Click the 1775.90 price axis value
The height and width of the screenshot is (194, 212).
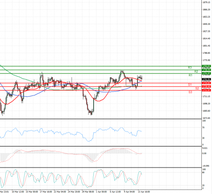pyautogui.click(x=206, y=60)
